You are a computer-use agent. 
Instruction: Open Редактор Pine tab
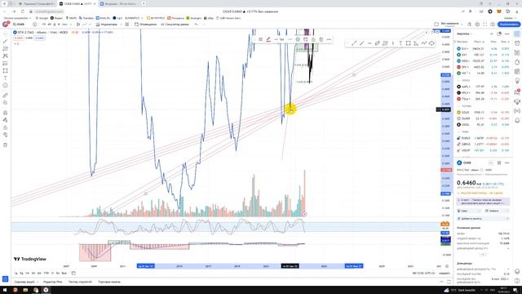tap(52, 282)
